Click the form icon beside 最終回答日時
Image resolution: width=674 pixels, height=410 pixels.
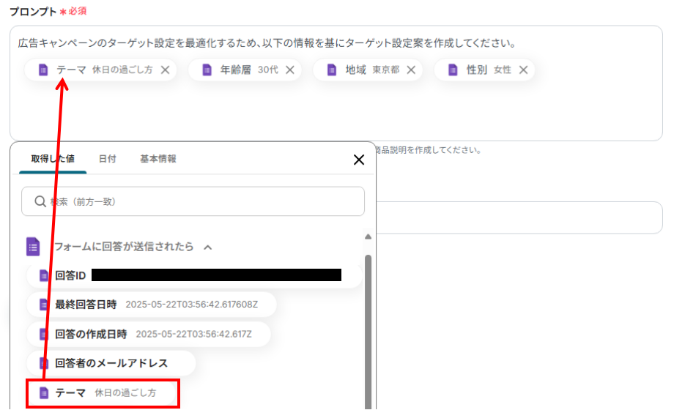pos(44,305)
